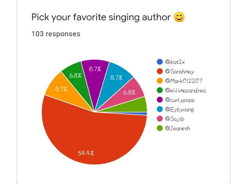Click the lime @Jeaneth legend dot
This screenshot has height=184, width=247.
click(160, 128)
